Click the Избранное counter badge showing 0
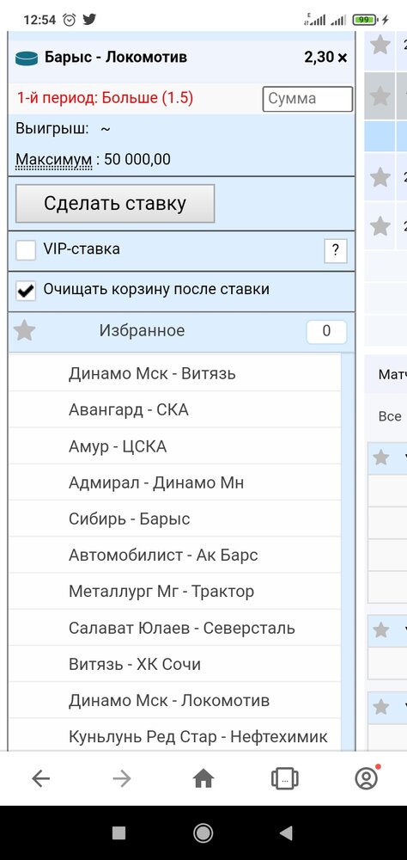407x860 pixels. (x=326, y=332)
